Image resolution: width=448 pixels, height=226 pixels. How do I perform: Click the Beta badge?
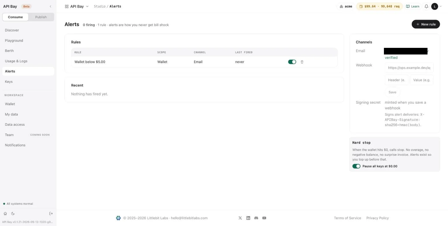pos(26,6)
